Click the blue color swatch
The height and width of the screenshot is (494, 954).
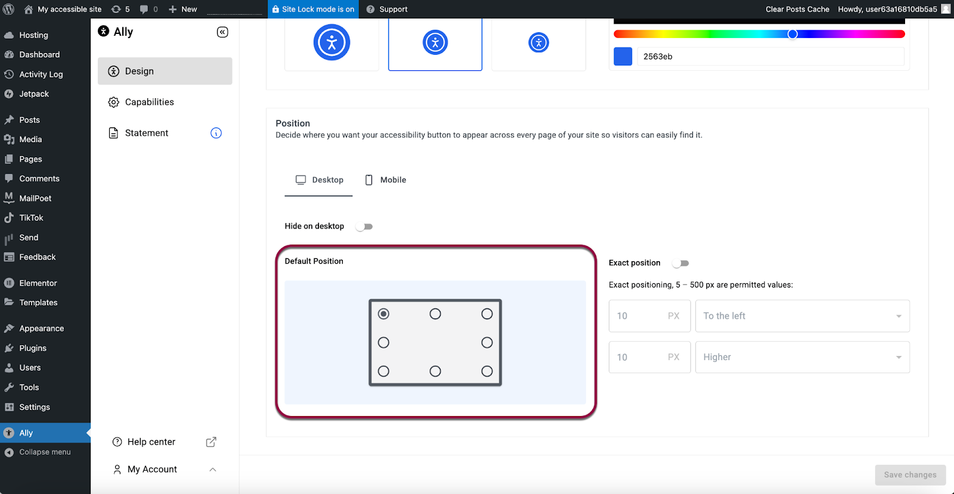click(622, 57)
